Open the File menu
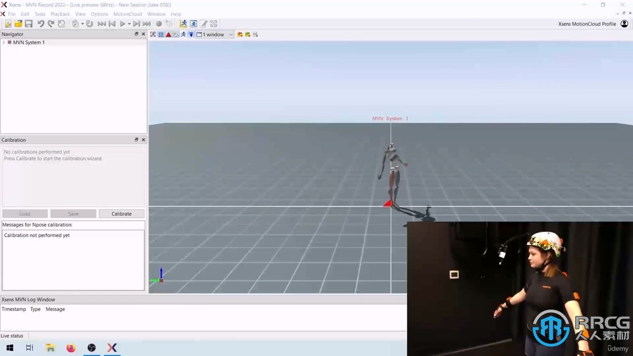Image resolution: width=633 pixels, height=356 pixels. tap(12, 14)
